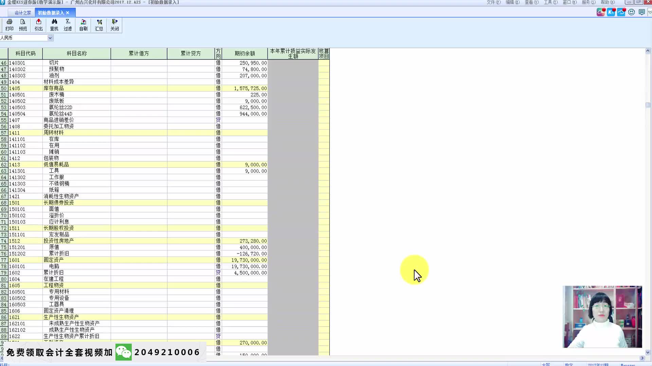Open the 查找 find tool

[x=54, y=25]
